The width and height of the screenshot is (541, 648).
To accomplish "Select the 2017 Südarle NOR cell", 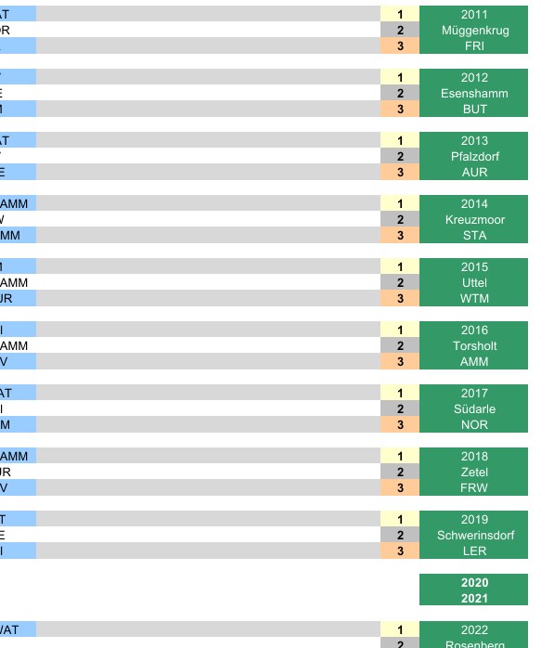I will [x=473, y=408].
